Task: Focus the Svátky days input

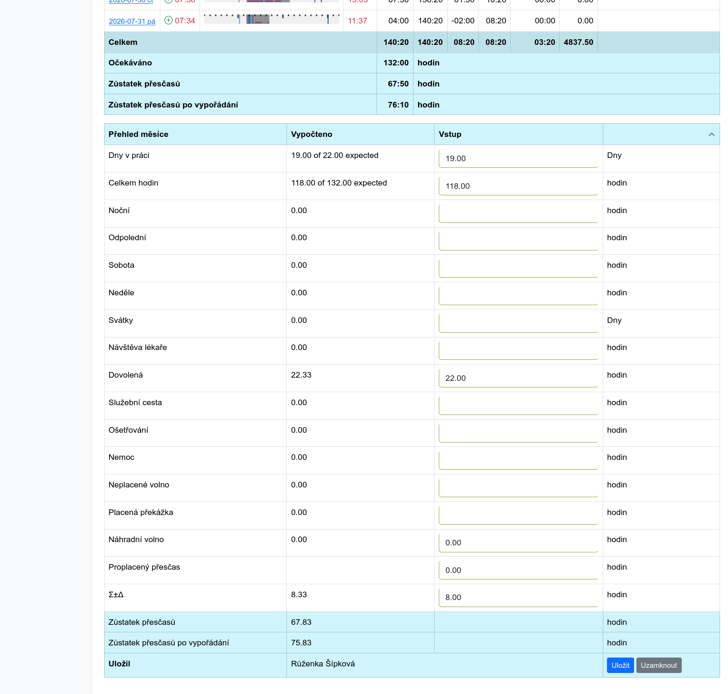Action: (518, 323)
